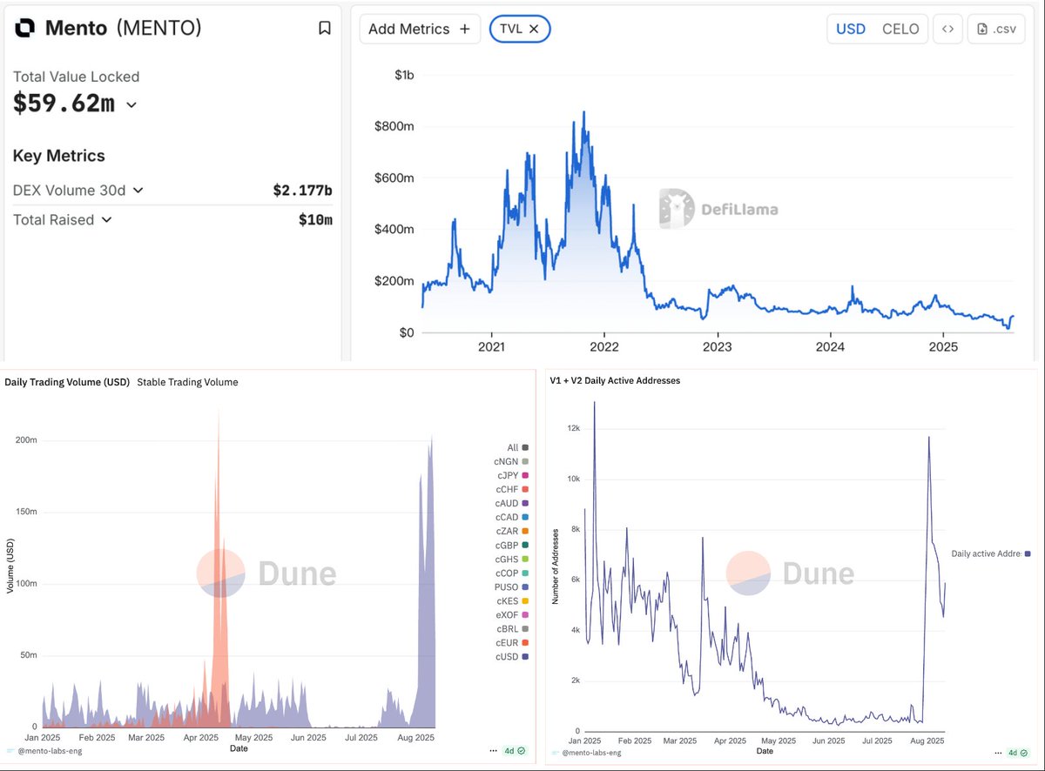
Task: Toggle the All series in the legend
Action: click(x=518, y=447)
